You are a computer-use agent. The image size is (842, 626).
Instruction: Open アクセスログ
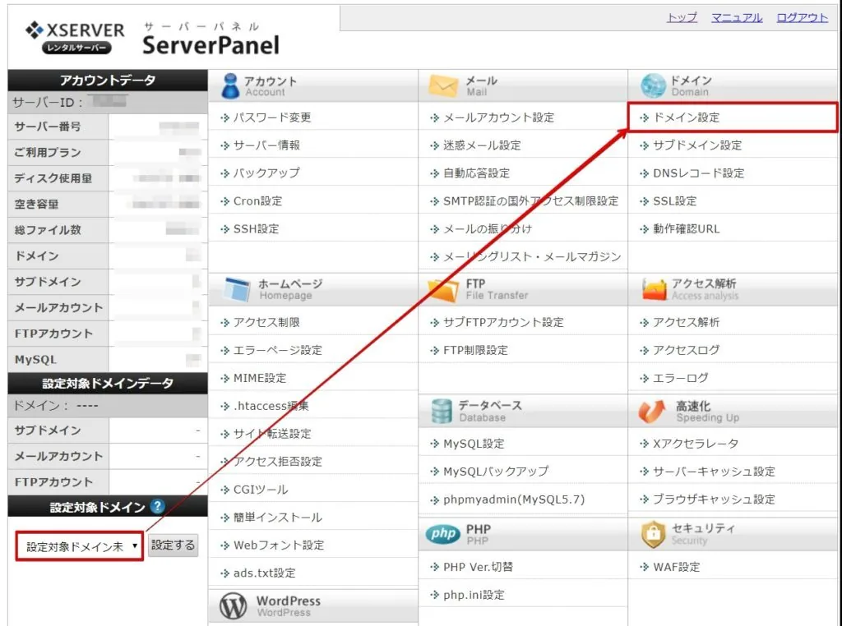point(686,350)
